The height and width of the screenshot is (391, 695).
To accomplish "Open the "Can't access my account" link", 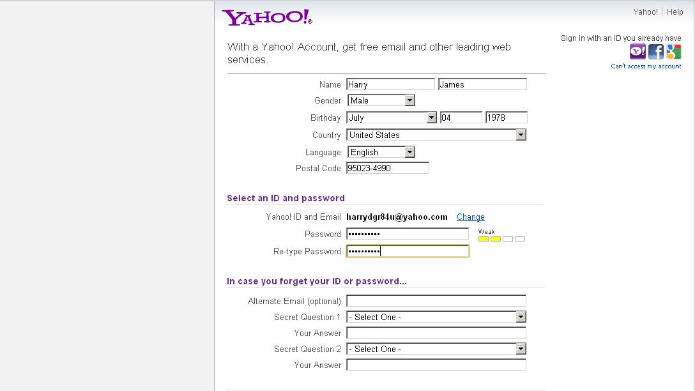I will (646, 66).
